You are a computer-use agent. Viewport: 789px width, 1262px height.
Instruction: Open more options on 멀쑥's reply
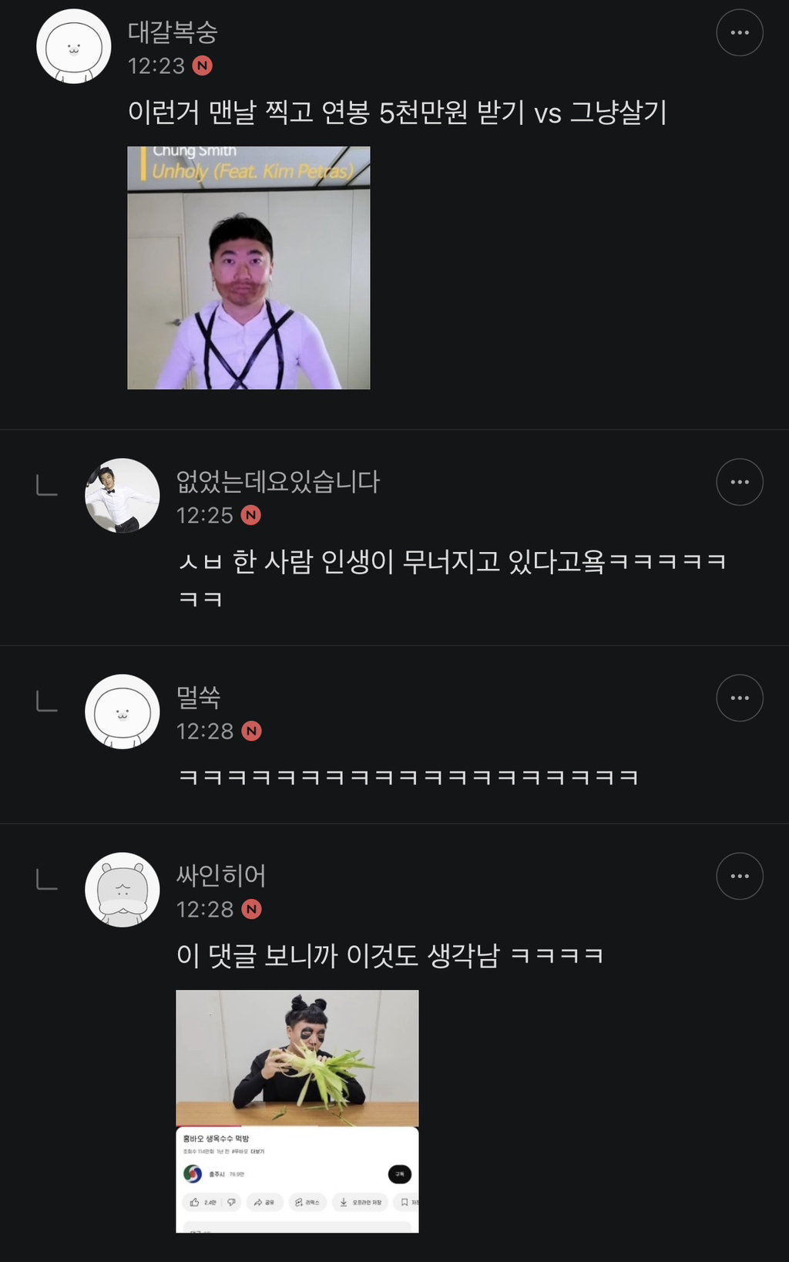pos(740,698)
